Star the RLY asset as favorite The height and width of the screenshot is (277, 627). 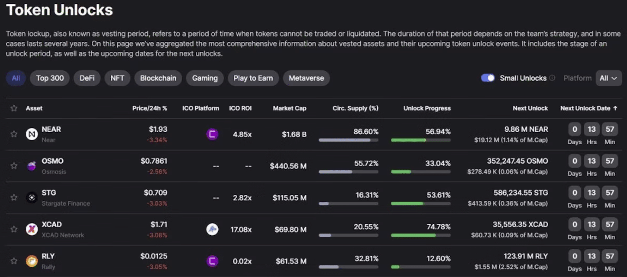(x=14, y=261)
